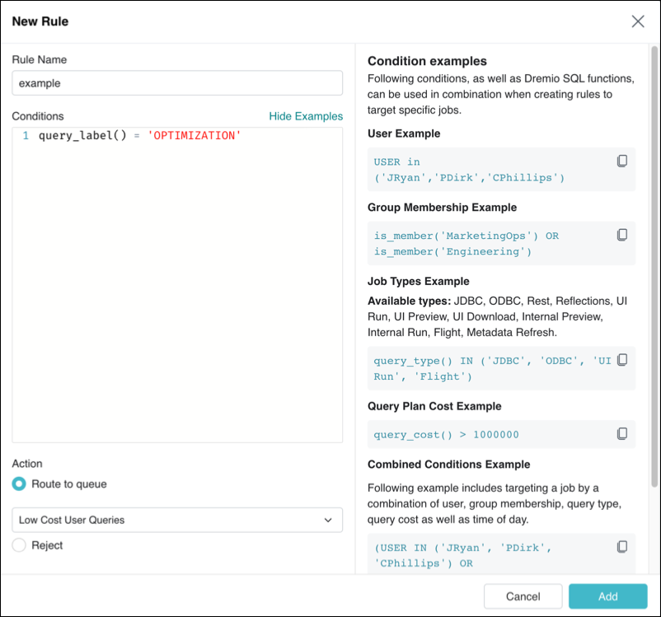Click the Rule Name input field
Screen dimensions: 661x617
177,83
